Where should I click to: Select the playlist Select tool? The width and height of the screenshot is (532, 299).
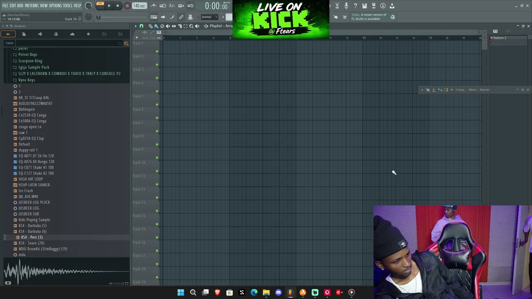tap(185, 26)
